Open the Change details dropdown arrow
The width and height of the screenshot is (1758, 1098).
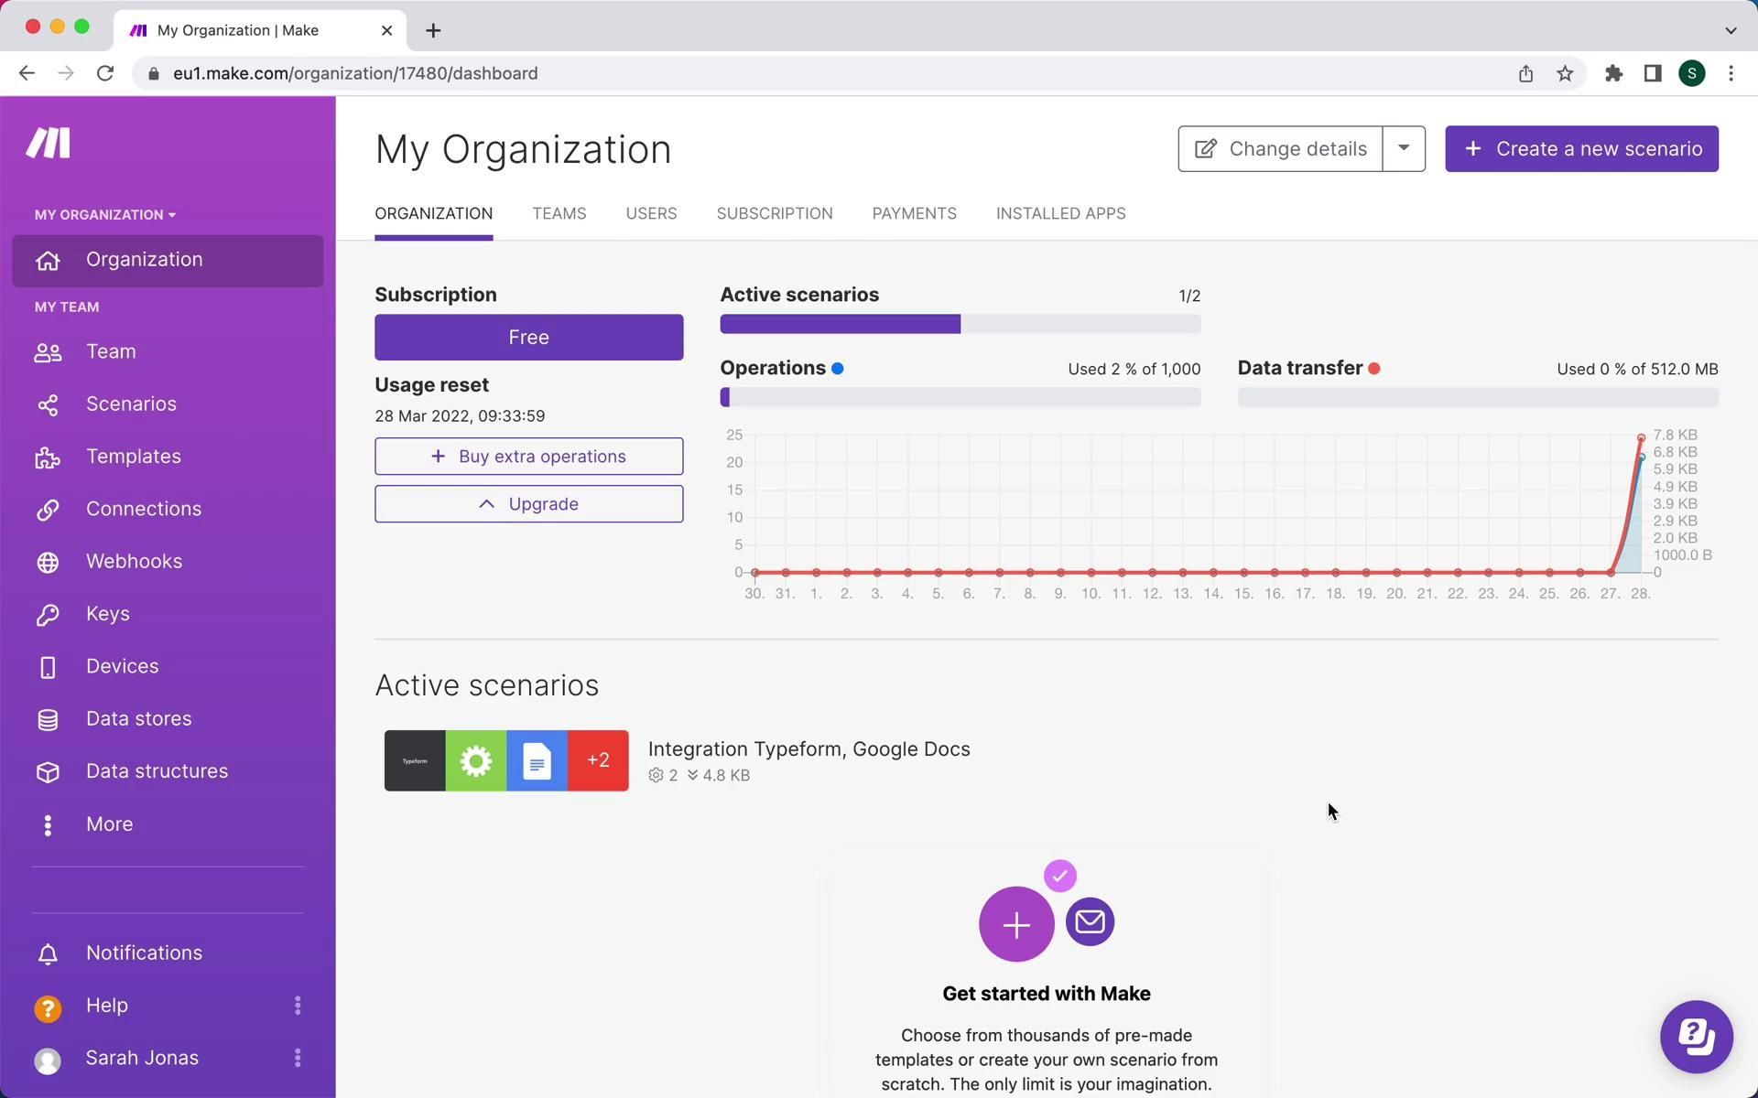1403,149
